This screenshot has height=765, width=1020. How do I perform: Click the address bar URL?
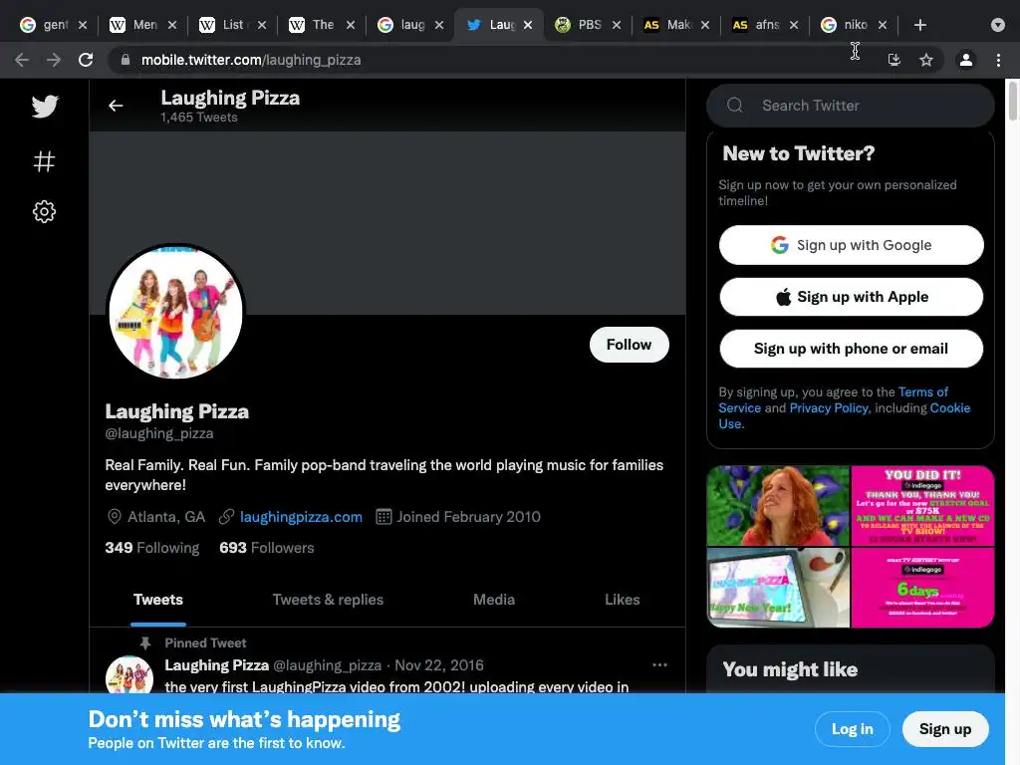(x=251, y=60)
